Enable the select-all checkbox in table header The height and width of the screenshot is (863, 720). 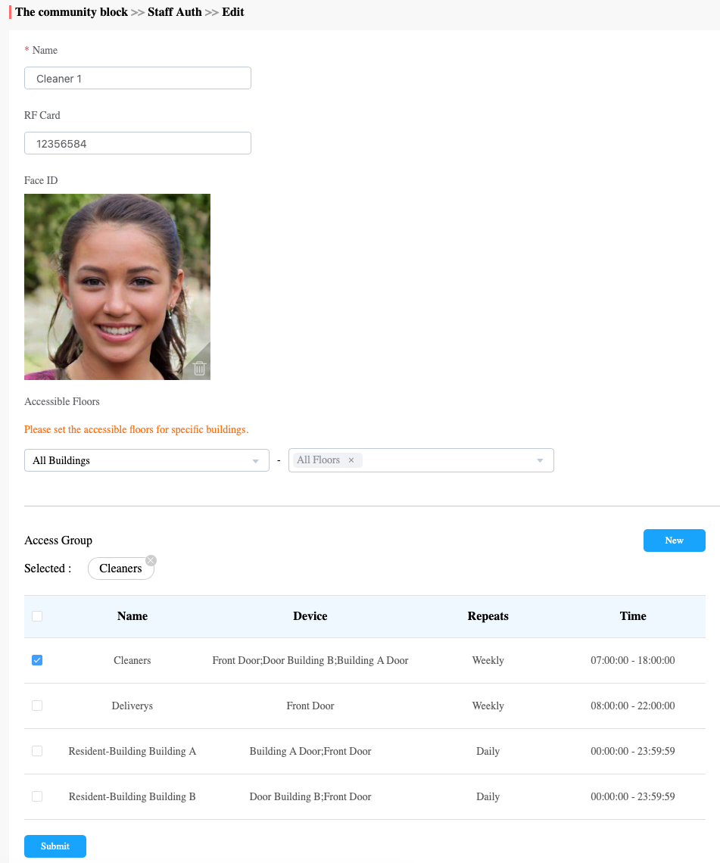coord(37,615)
